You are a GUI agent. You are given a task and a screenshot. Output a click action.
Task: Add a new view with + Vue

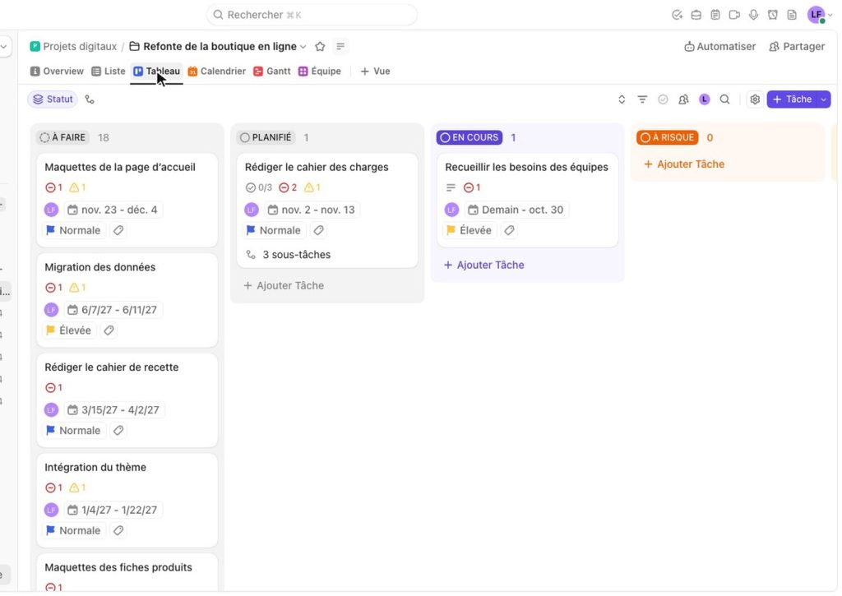tap(375, 72)
